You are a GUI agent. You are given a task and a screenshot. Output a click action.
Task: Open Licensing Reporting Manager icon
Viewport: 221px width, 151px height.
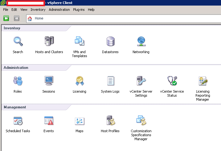[203, 81]
